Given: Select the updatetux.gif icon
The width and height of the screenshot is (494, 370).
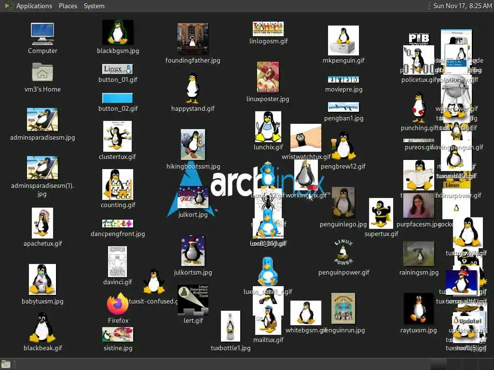Looking at the screenshot, I should pyautogui.click(x=467, y=320).
